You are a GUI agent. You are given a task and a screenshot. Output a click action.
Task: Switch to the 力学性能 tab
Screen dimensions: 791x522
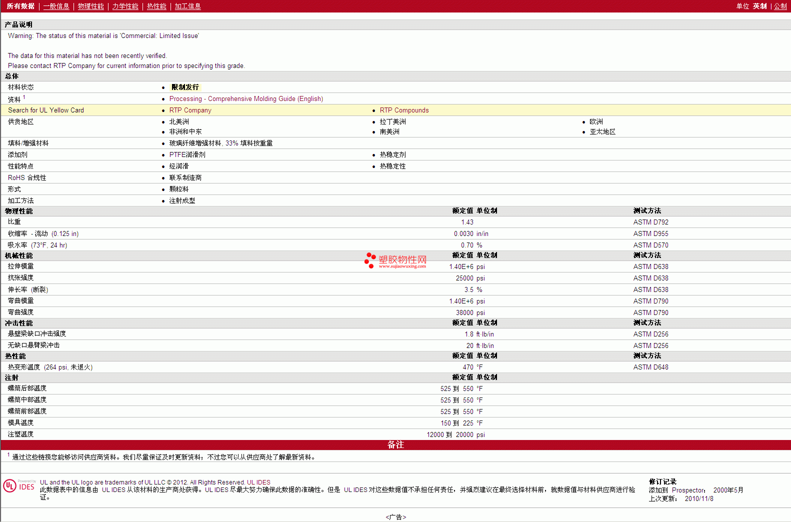click(125, 6)
